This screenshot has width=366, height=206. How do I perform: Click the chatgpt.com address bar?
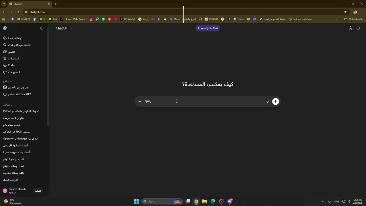(x=183, y=12)
